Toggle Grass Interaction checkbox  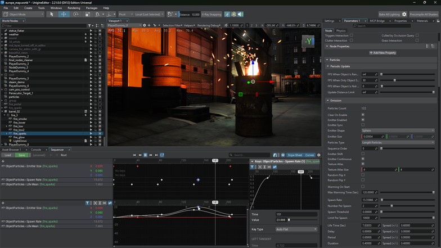click(x=417, y=40)
